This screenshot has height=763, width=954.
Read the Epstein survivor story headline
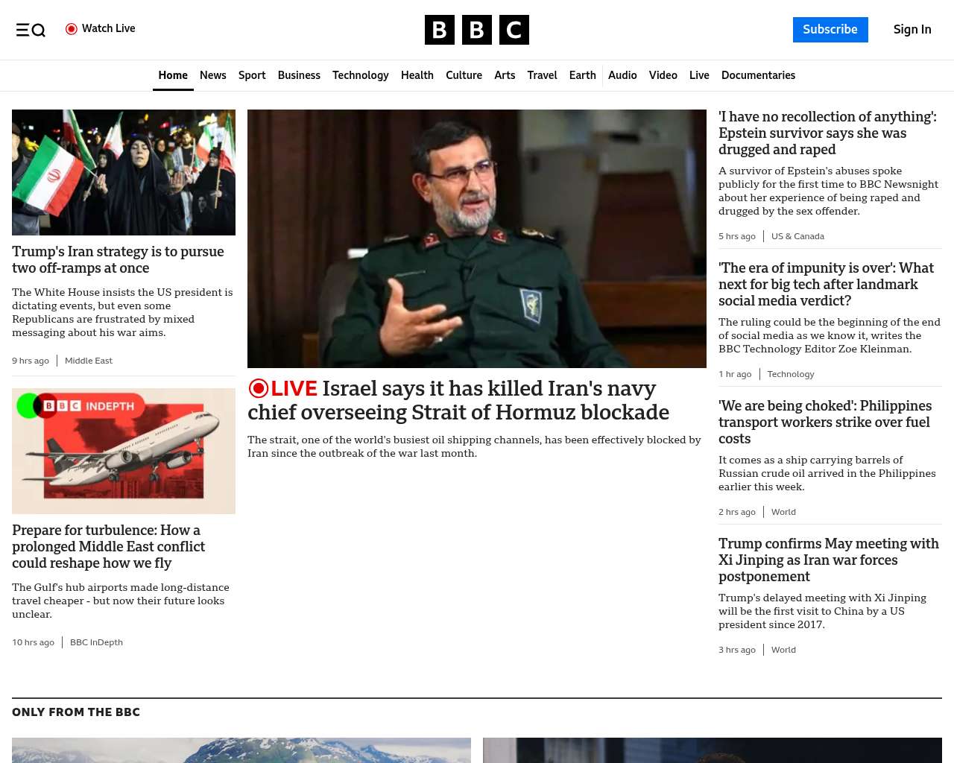(827, 133)
